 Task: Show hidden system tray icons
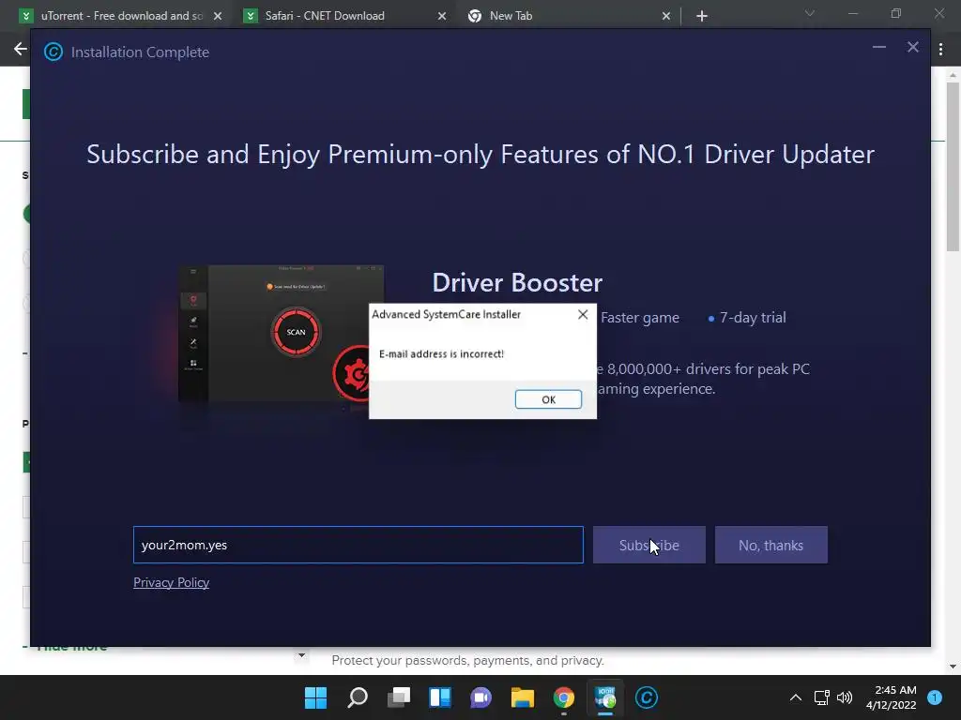(796, 697)
